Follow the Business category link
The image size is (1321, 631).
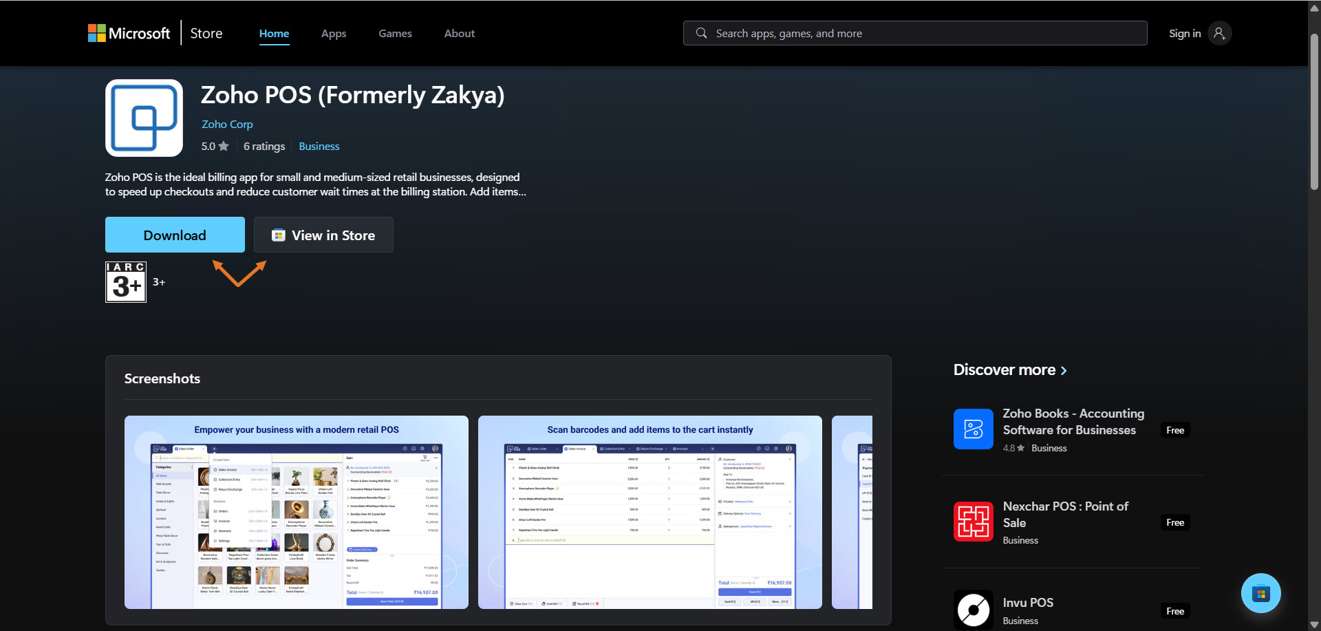point(319,146)
